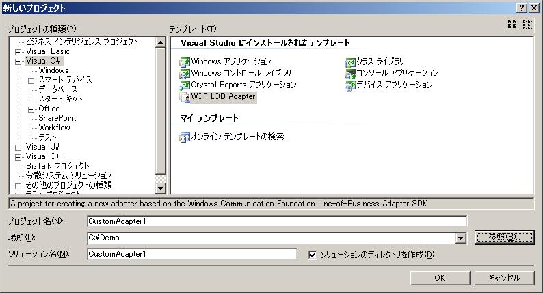Close the 新しいプロジェクト dialog
Screen dimensions: 543x293
(534, 8)
